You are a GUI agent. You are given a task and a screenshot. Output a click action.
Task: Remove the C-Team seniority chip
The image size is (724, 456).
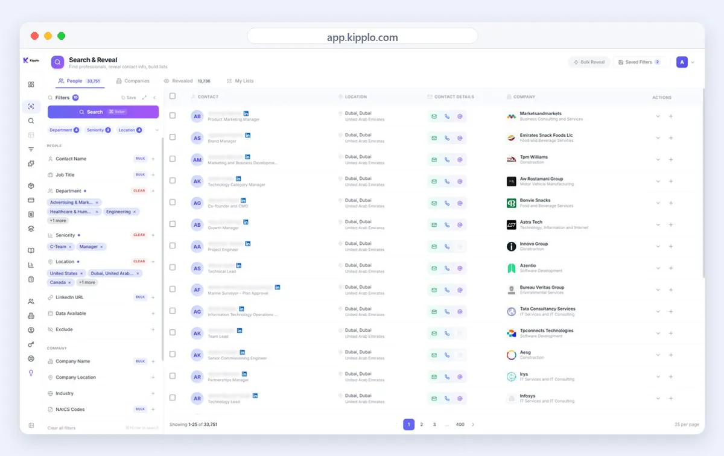(70, 247)
